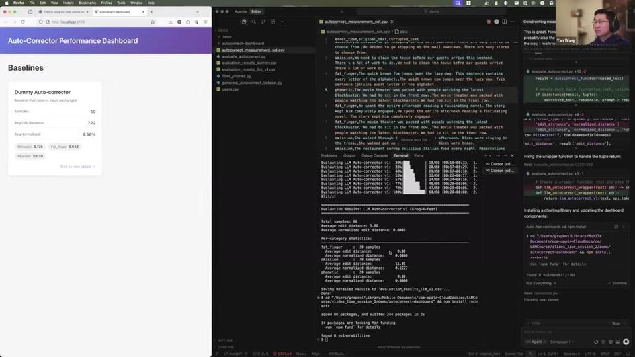Open Firefox application hamburger menu
This screenshot has width=635, height=357.
(206, 22)
